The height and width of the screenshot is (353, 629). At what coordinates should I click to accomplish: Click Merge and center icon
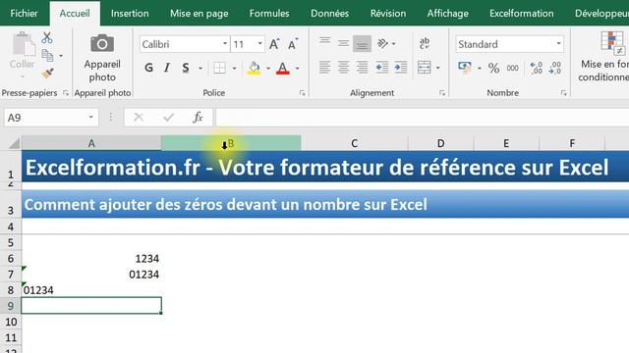[424, 68]
